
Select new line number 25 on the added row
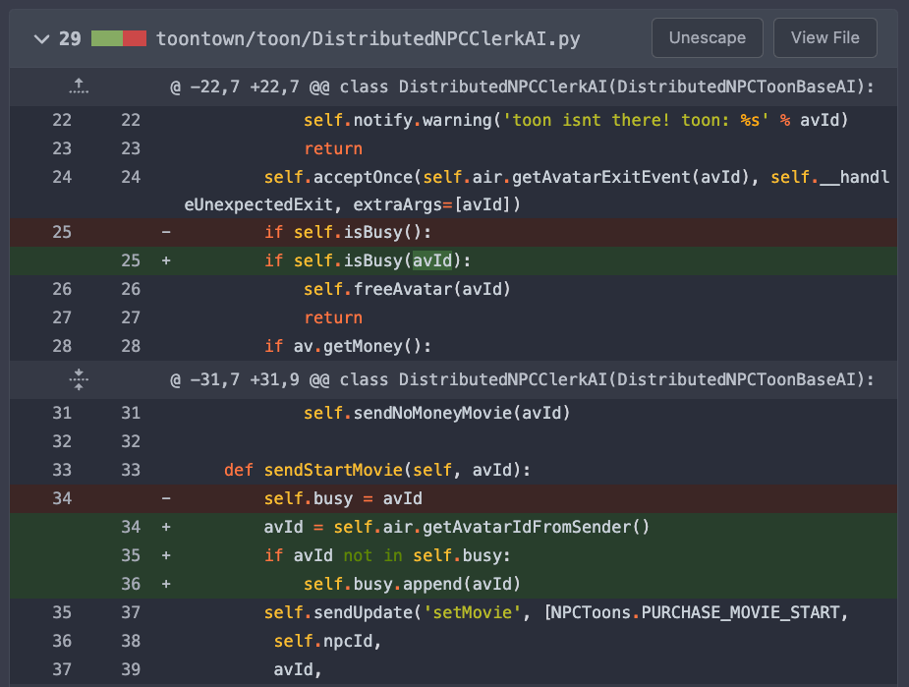point(131,260)
